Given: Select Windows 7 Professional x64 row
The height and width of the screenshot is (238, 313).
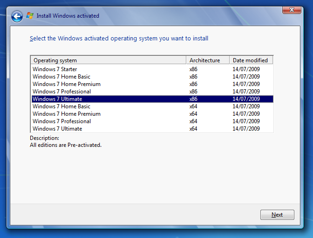Looking at the screenshot, I should click(x=152, y=121).
